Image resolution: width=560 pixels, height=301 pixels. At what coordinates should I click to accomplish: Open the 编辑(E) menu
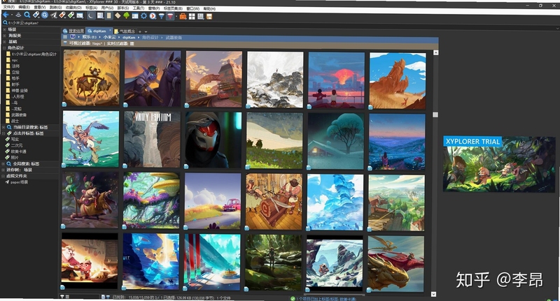point(24,7)
